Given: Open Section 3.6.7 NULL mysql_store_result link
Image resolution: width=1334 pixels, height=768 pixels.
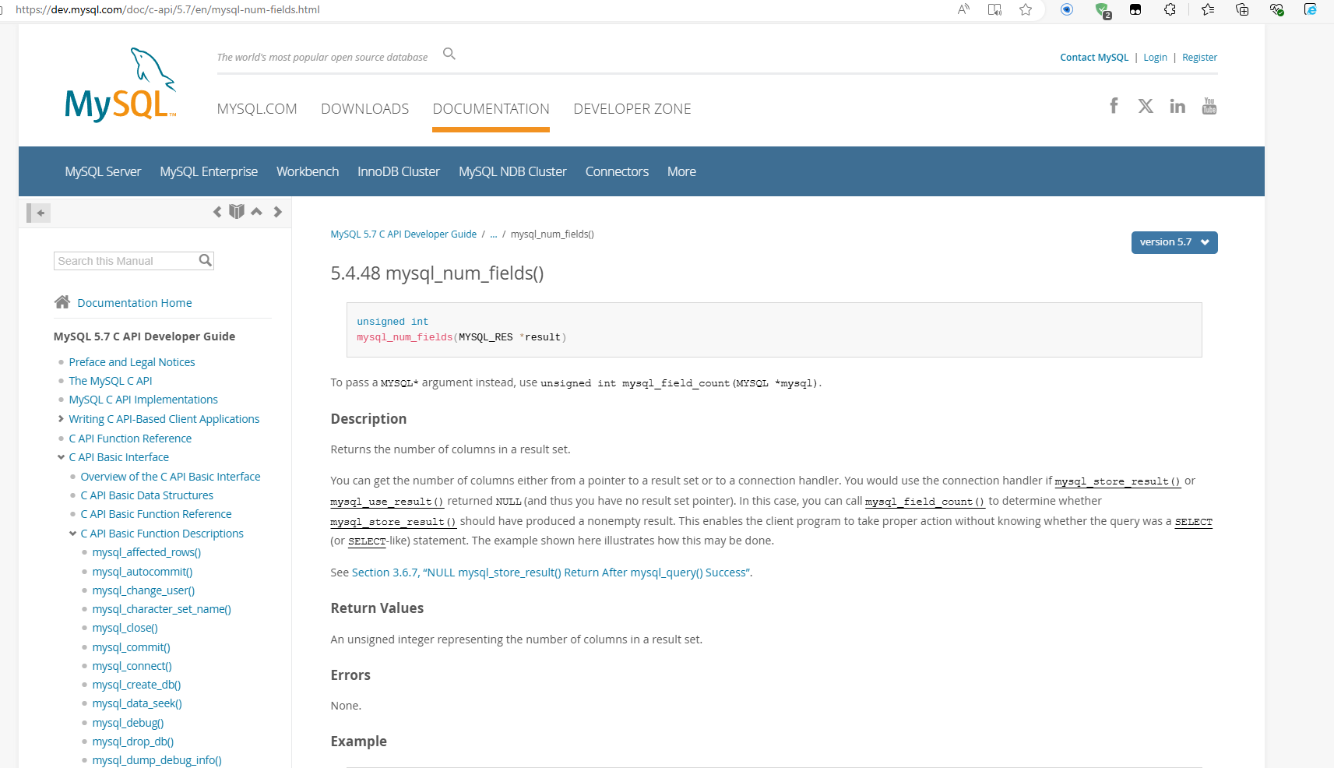Looking at the screenshot, I should (551, 572).
